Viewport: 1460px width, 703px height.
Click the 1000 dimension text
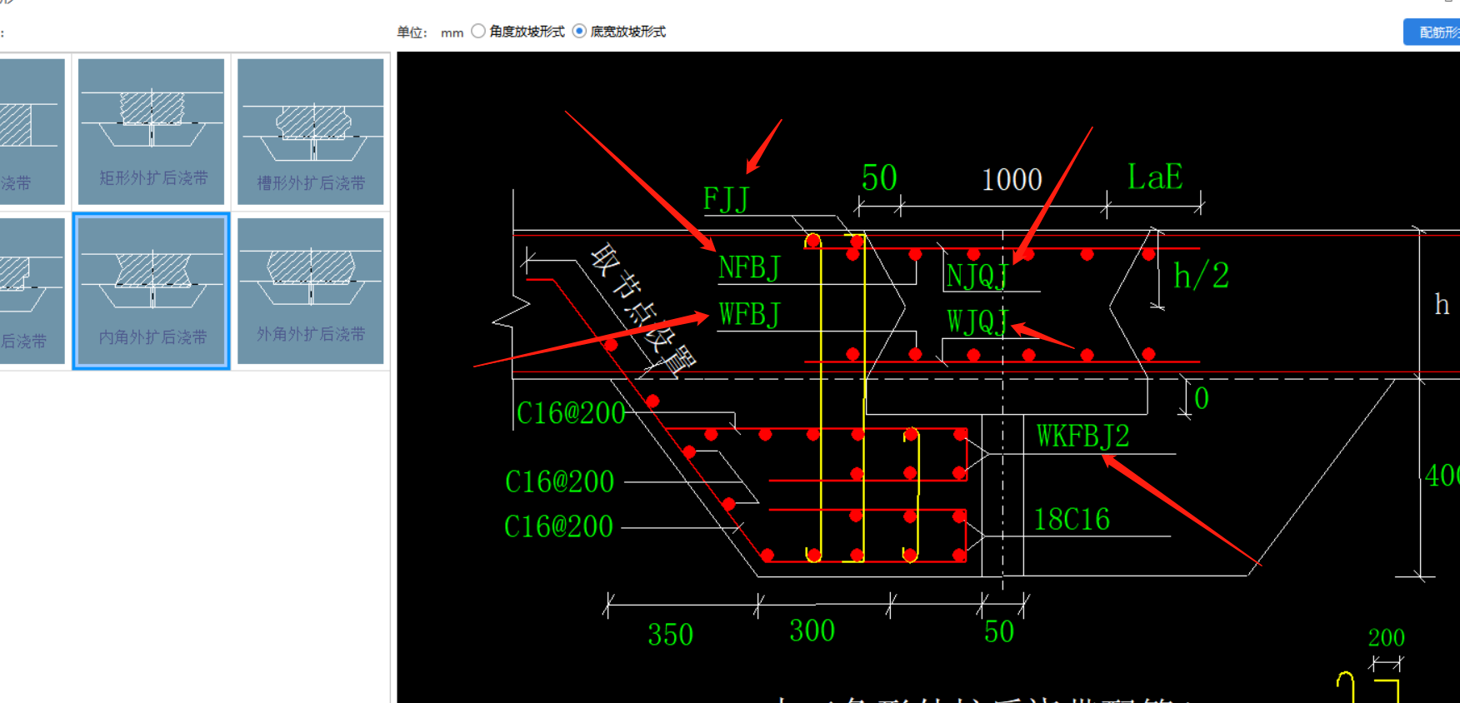click(1012, 179)
